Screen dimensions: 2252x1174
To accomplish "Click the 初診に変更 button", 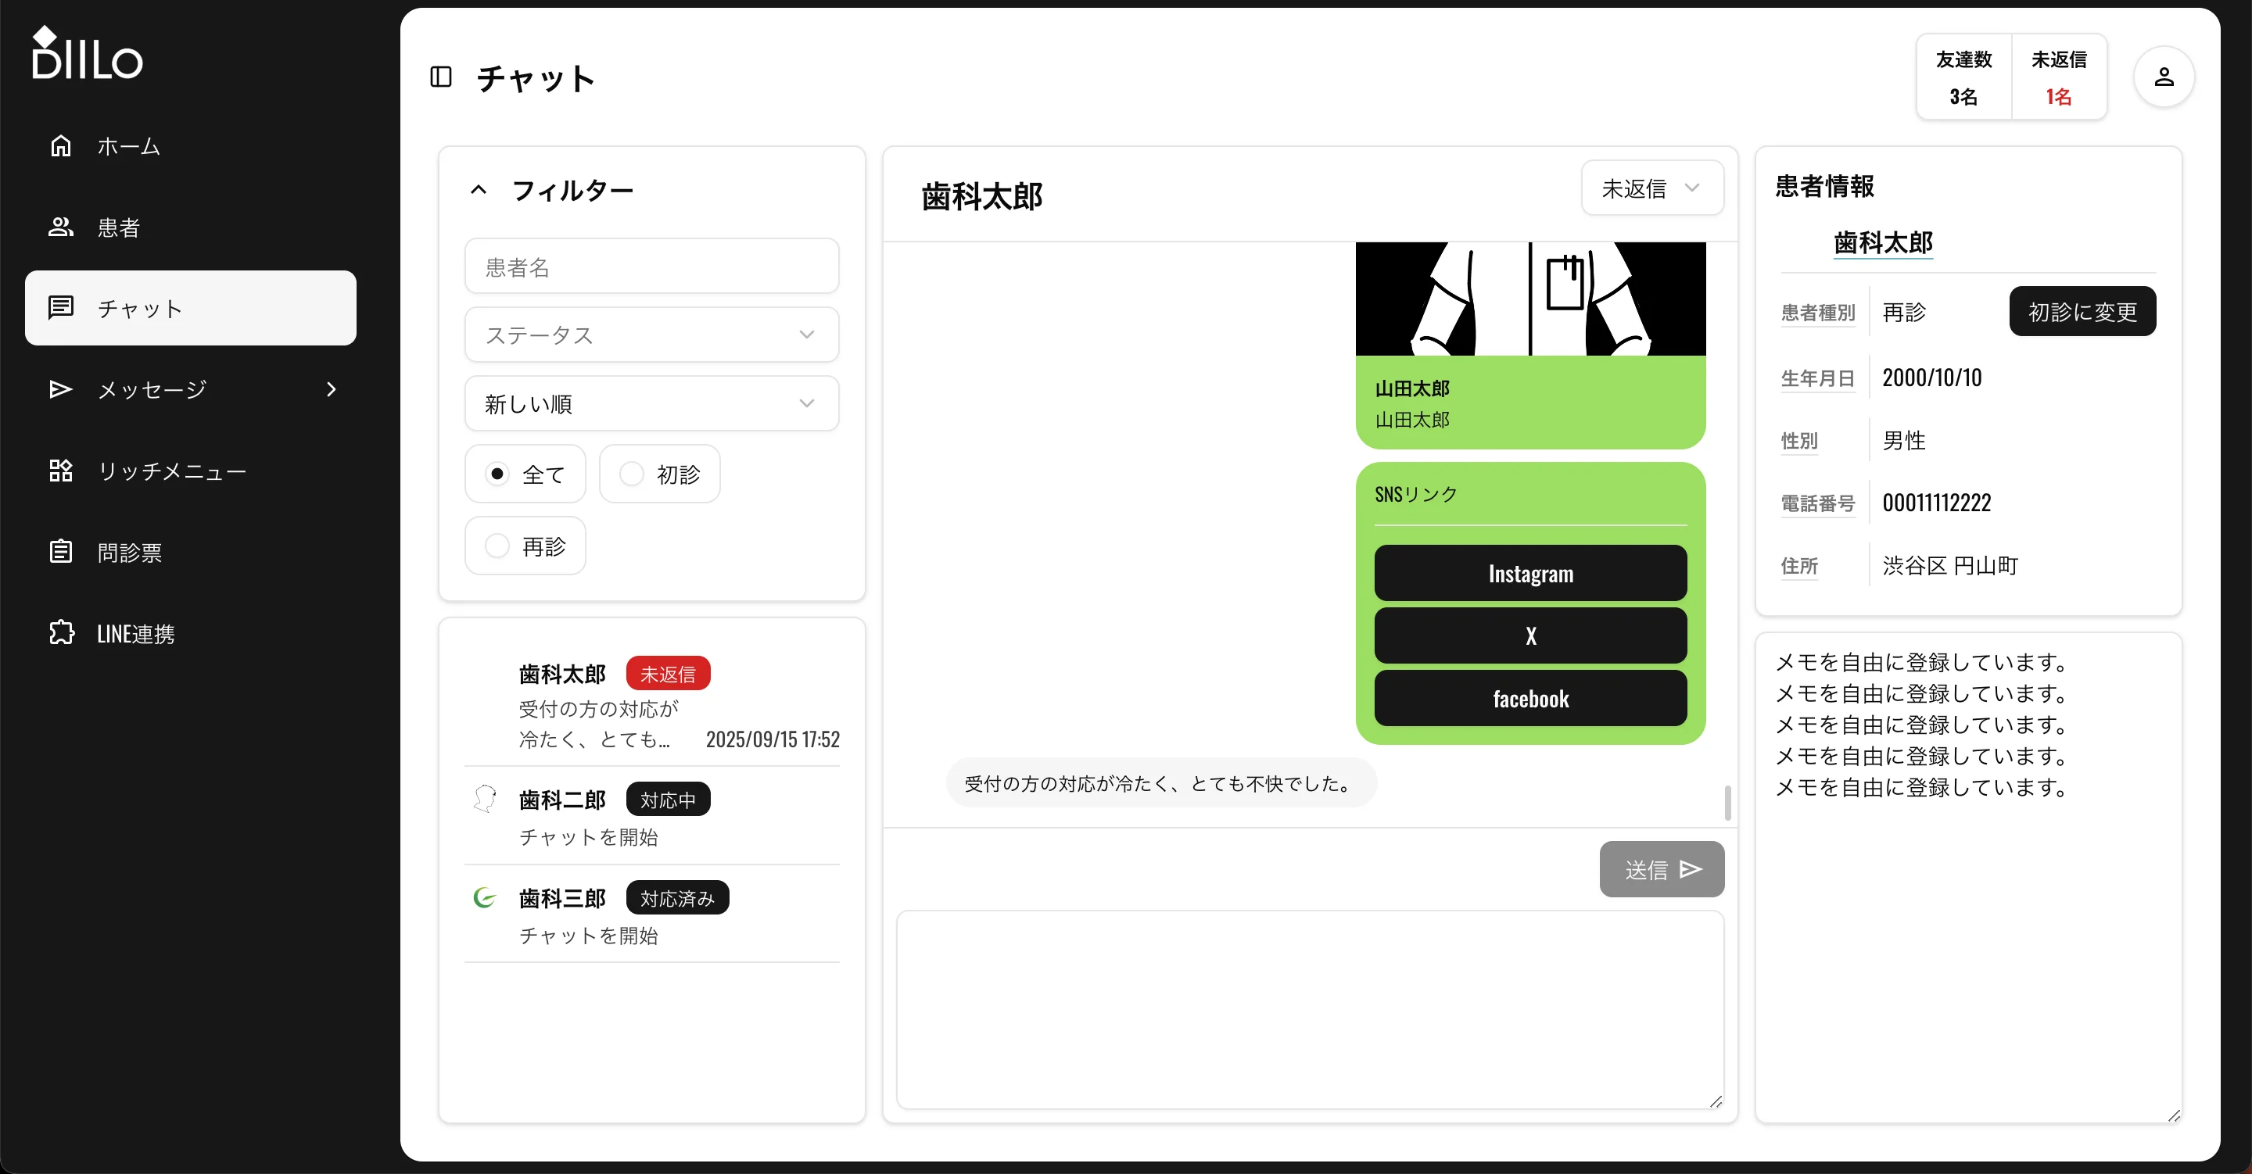I will pyautogui.click(x=2082, y=311).
